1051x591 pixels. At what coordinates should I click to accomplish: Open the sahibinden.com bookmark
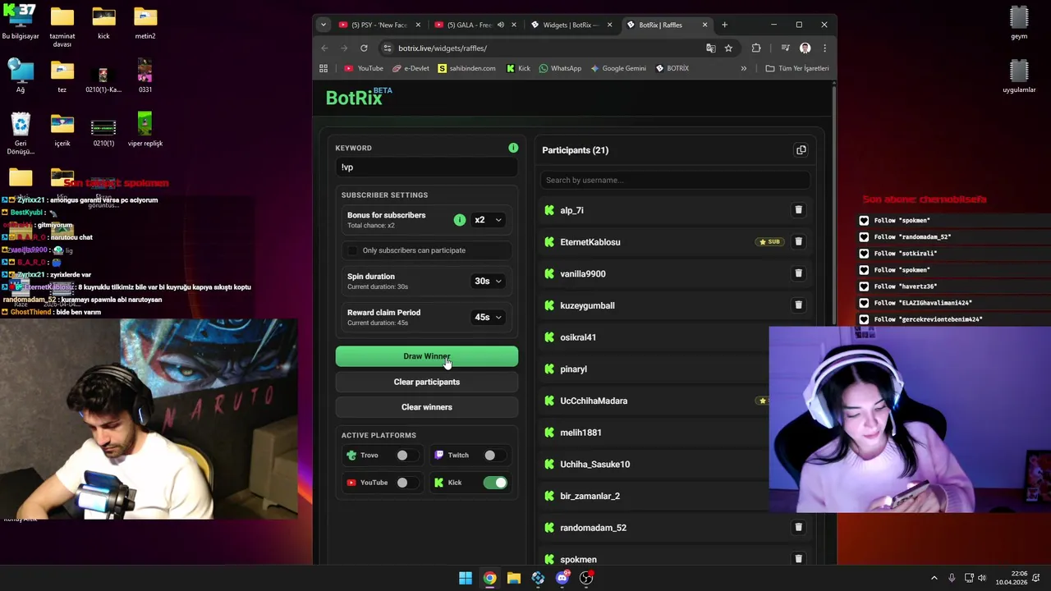point(466,68)
